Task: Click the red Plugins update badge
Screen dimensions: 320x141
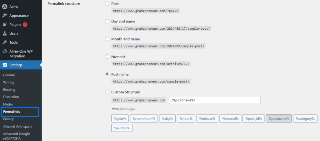Action: pyautogui.click(x=25, y=25)
